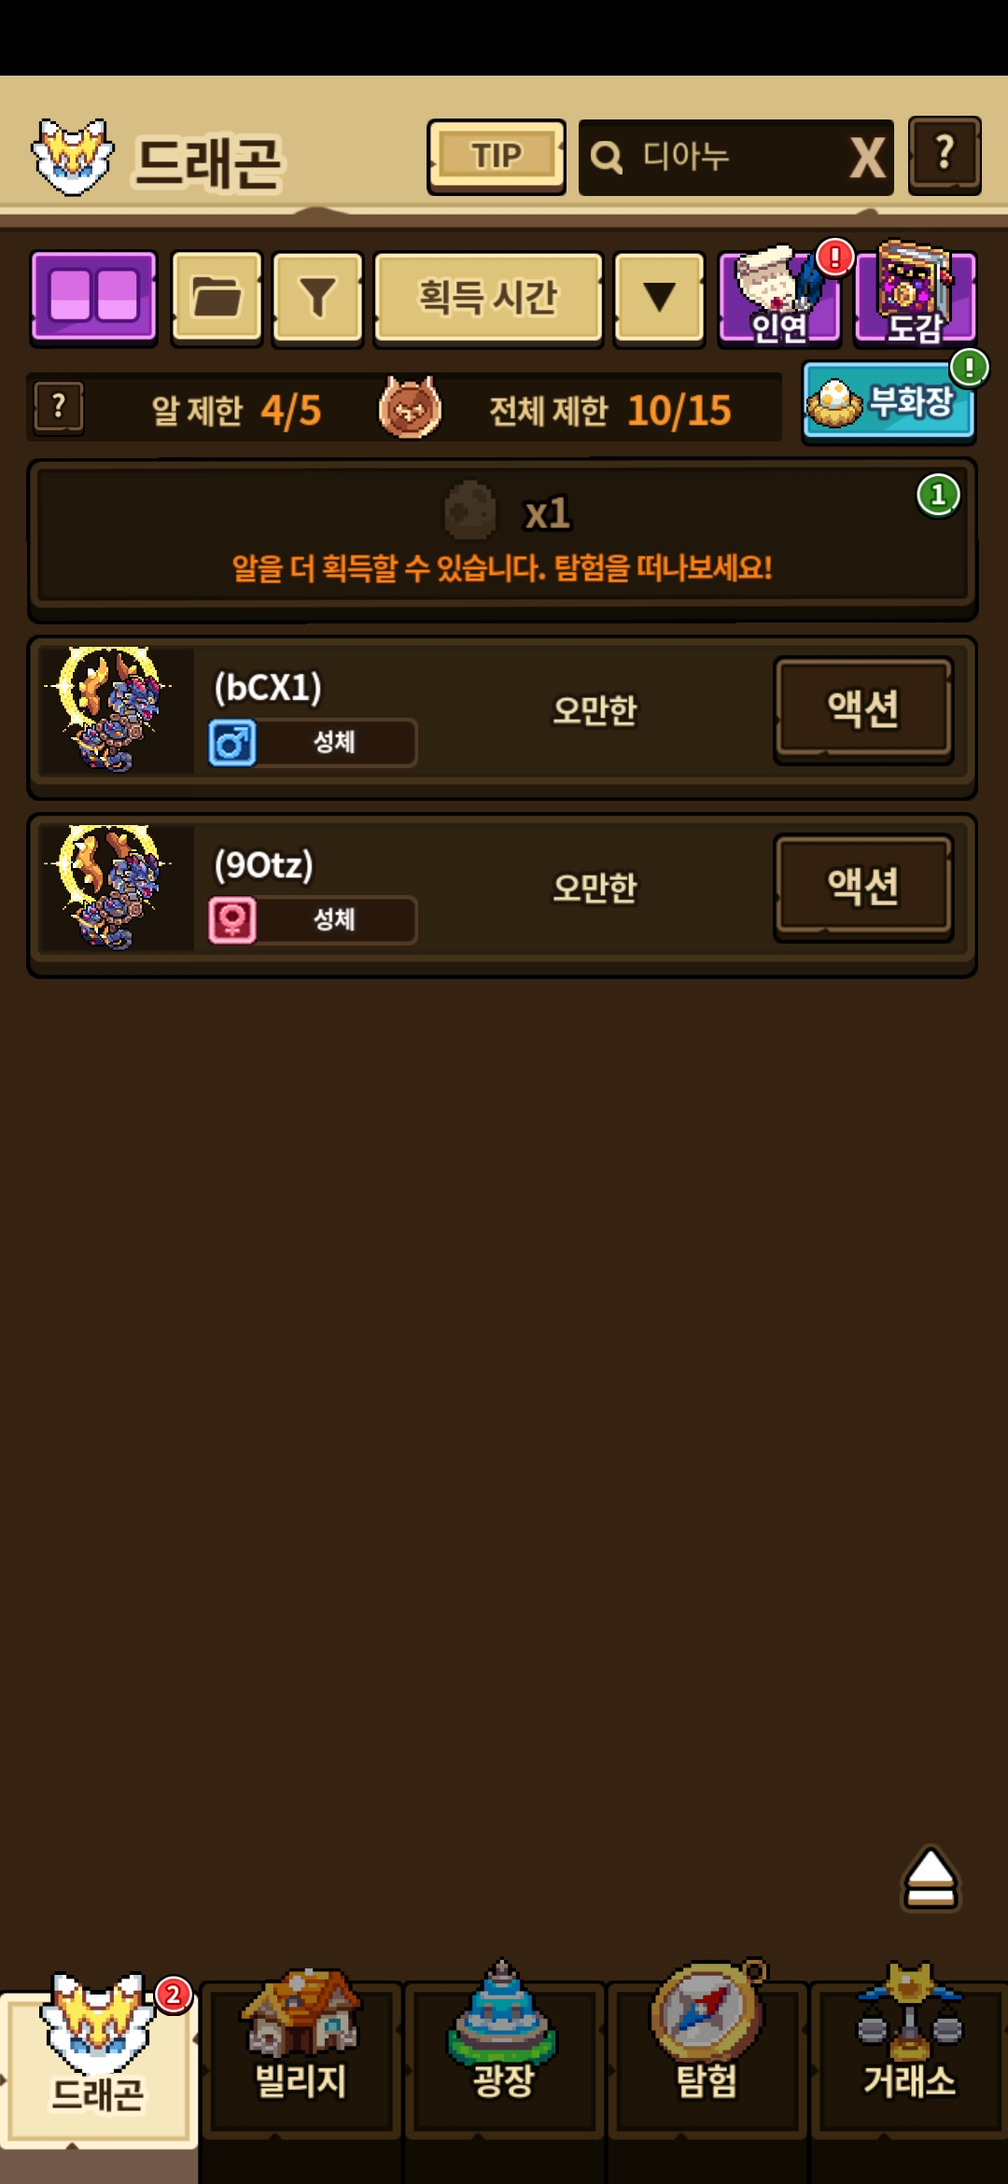Open the 도감 book icon
The width and height of the screenshot is (1008, 2184).
(x=915, y=295)
